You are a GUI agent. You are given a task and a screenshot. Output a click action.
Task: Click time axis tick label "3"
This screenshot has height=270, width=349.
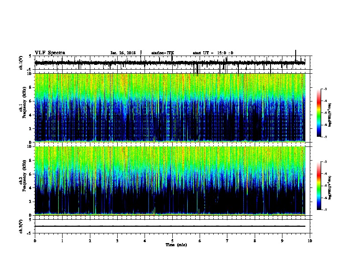click(x=117, y=241)
